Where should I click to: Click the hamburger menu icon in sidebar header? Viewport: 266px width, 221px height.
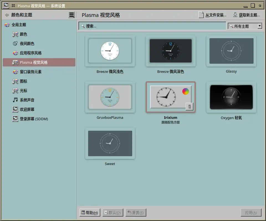71,15
